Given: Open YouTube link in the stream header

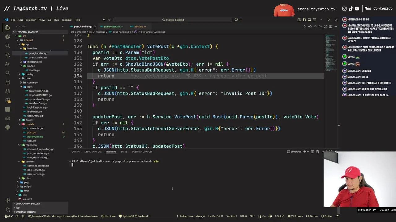Looking at the screenshot, I should click(x=357, y=9).
